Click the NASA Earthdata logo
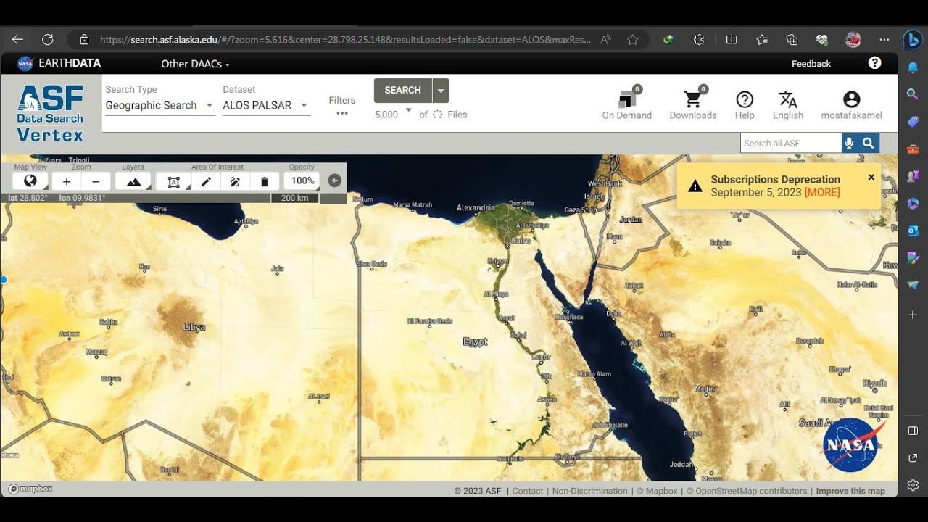Viewport: 928px width, 522px height. [x=59, y=63]
